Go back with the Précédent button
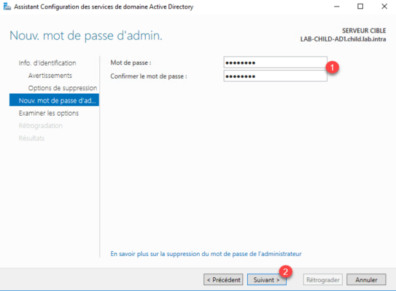396x291 pixels. tap(223, 279)
